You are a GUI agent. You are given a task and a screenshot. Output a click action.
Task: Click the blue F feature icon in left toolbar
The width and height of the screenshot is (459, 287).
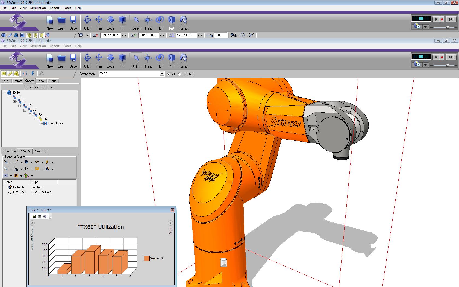tap(33, 73)
